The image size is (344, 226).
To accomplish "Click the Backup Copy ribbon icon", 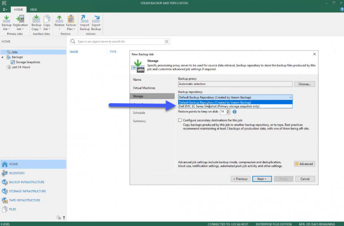I will (x=36, y=22).
